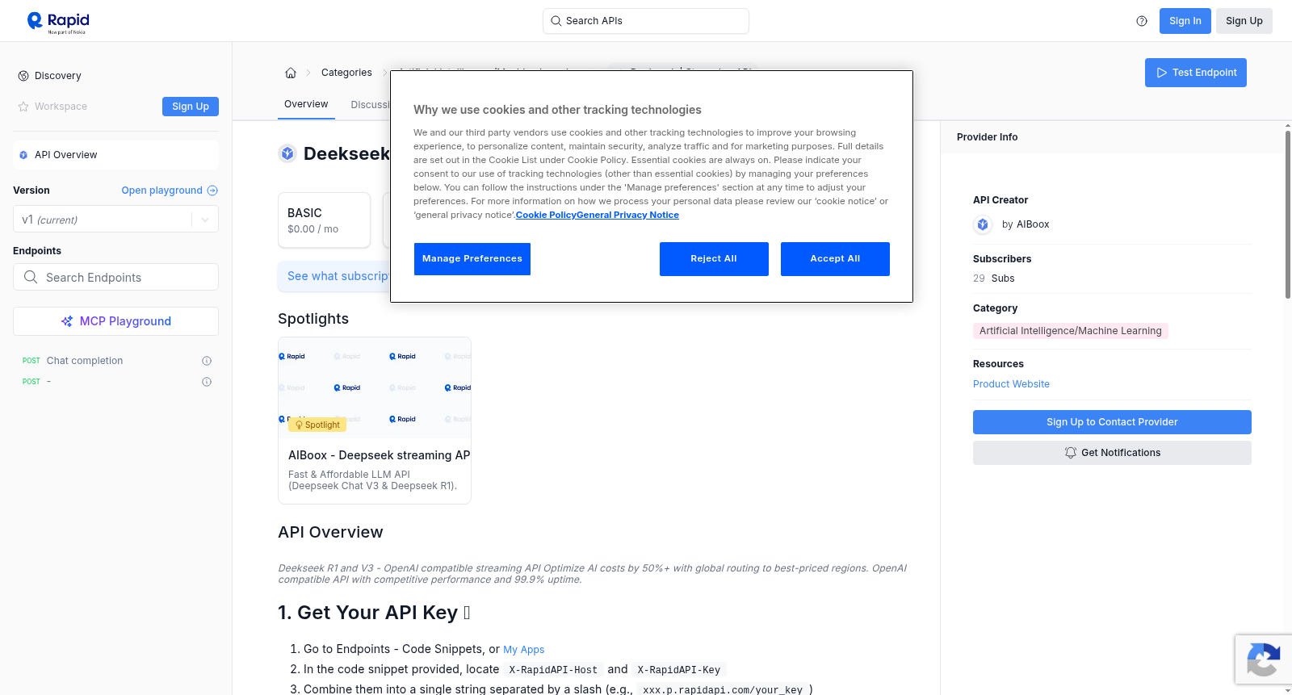Click Get Notifications button
This screenshot has width=1292, height=695.
click(x=1112, y=453)
